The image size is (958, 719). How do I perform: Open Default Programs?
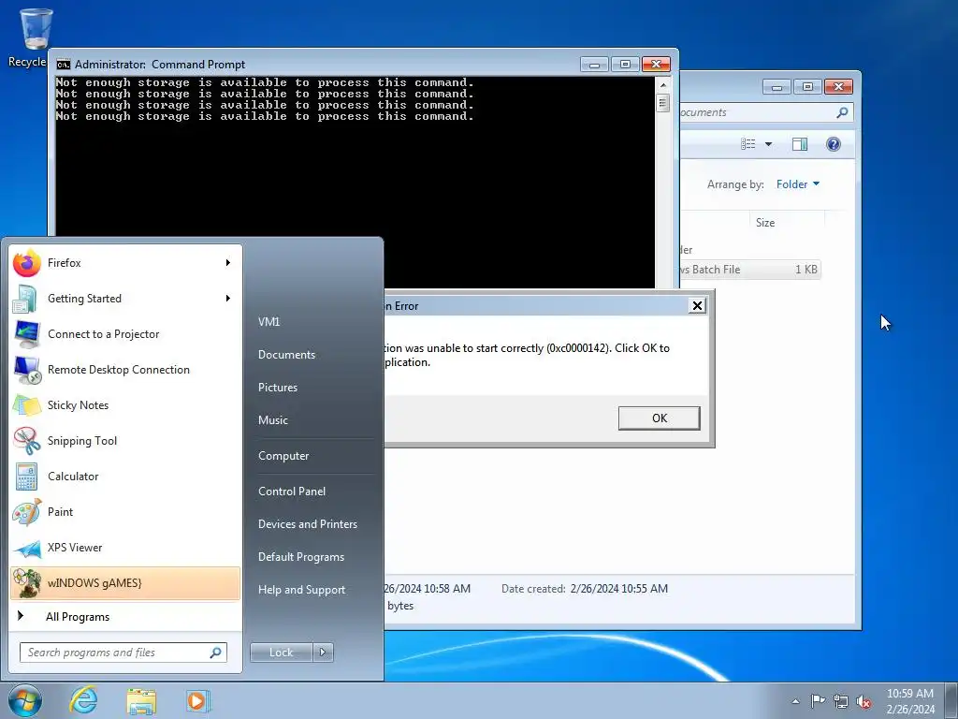300,557
